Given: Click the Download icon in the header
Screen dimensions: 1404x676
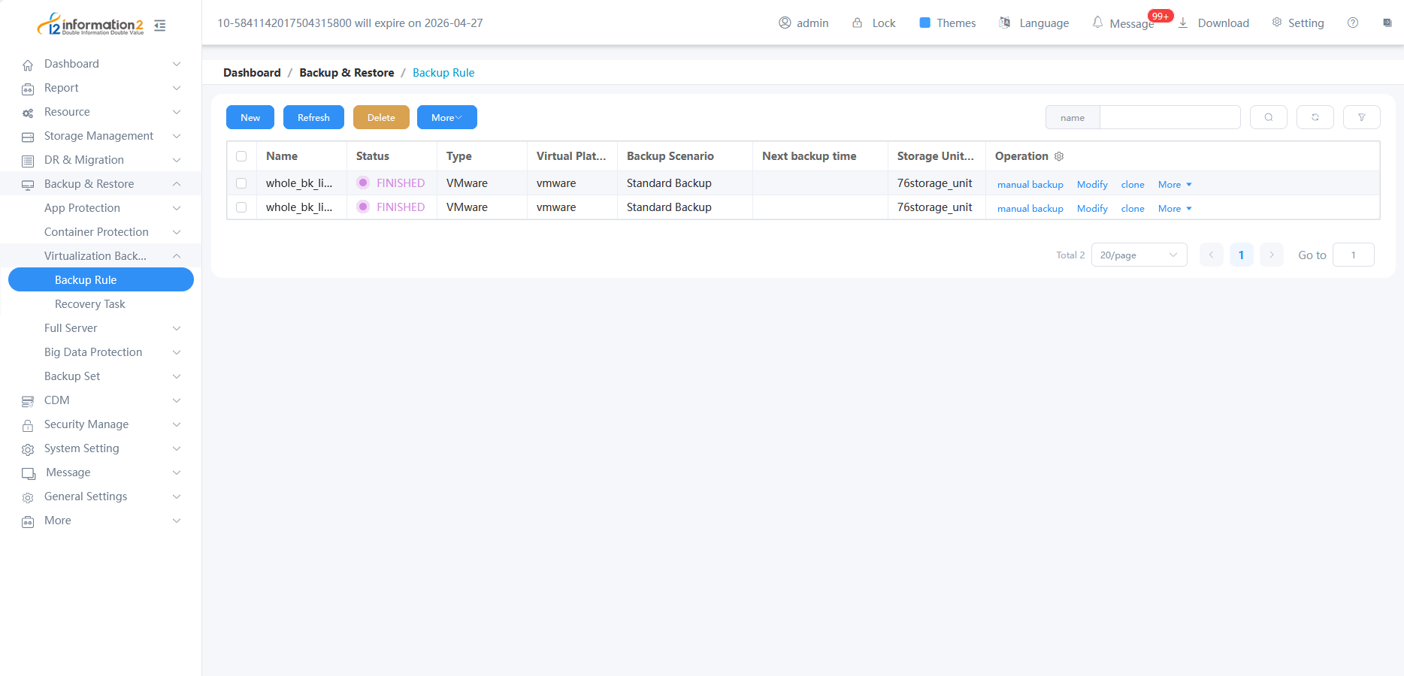Looking at the screenshot, I should pos(1183,23).
